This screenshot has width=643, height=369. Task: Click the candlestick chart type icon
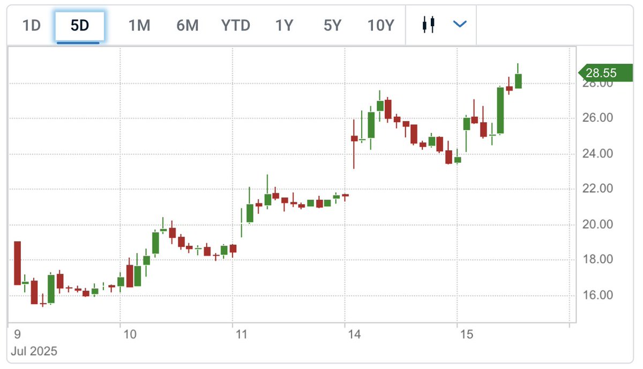tap(428, 25)
